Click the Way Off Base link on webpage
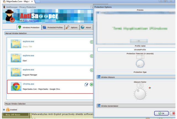Image resolution: width=177 pixels, height=119 pixels. pyautogui.click(x=16, y=115)
